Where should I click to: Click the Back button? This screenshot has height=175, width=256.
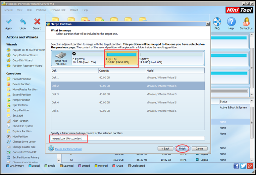(x=165, y=148)
